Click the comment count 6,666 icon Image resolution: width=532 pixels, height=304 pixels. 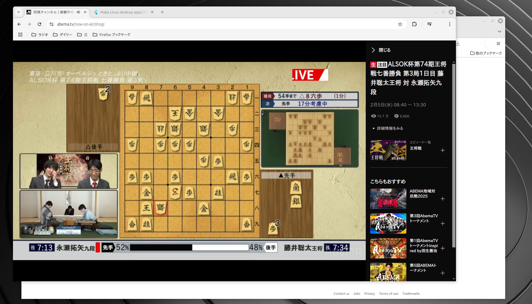click(396, 116)
